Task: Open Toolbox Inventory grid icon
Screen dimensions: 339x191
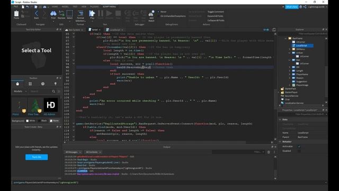Action: click(30, 84)
